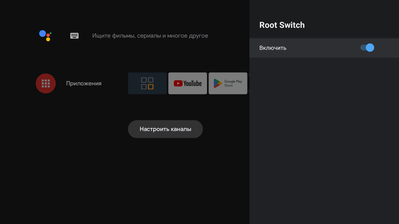Open the four-squares app tile
The image size is (399, 224).
point(147,84)
